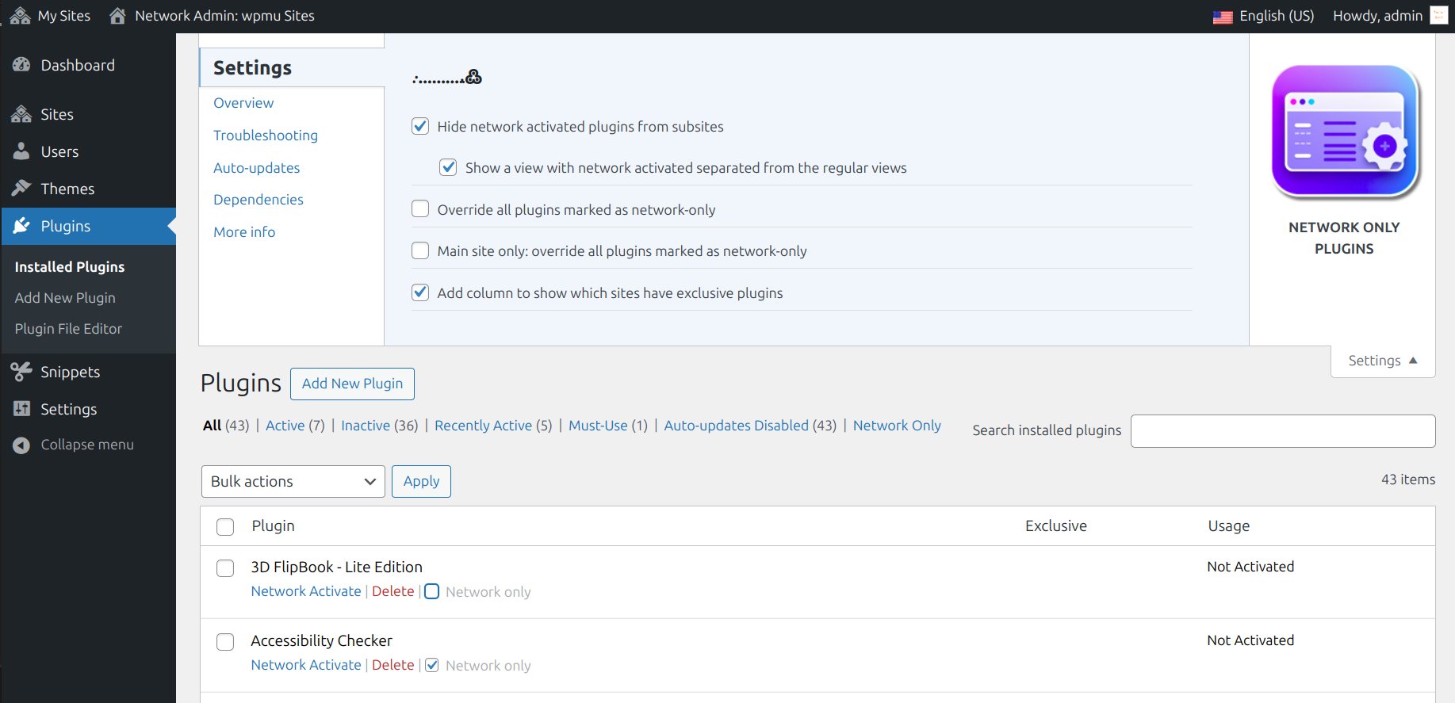Click the Dashboard gauge icon in sidebar

coord(21,65)
